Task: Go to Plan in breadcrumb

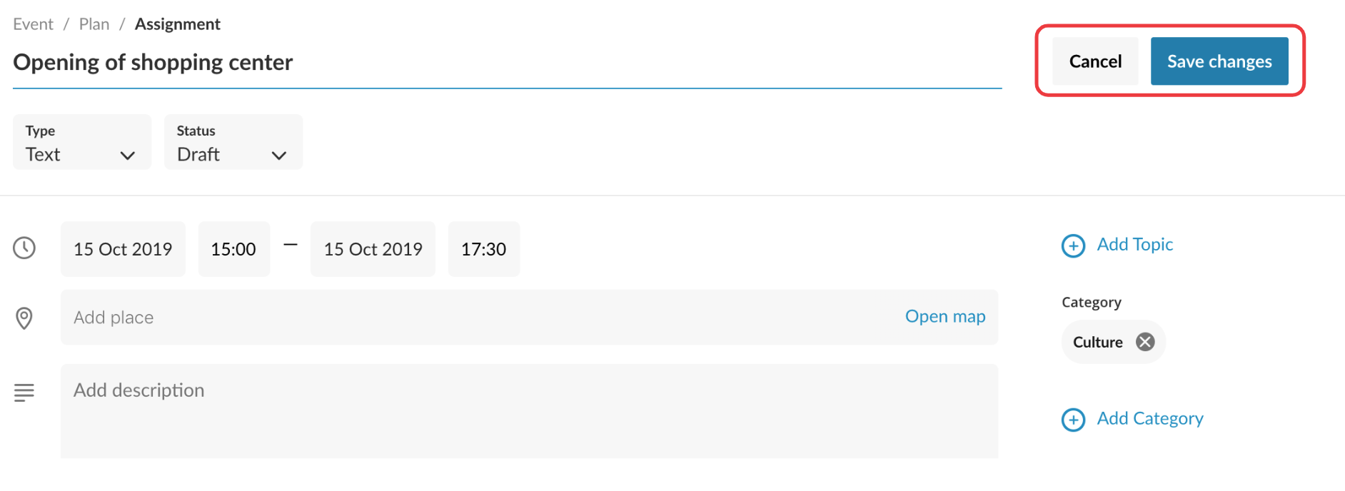Action: (x=94, y=24)
